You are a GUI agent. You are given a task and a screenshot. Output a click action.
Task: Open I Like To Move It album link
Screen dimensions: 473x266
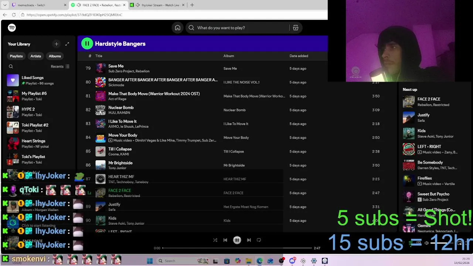(x=236, y=124)
